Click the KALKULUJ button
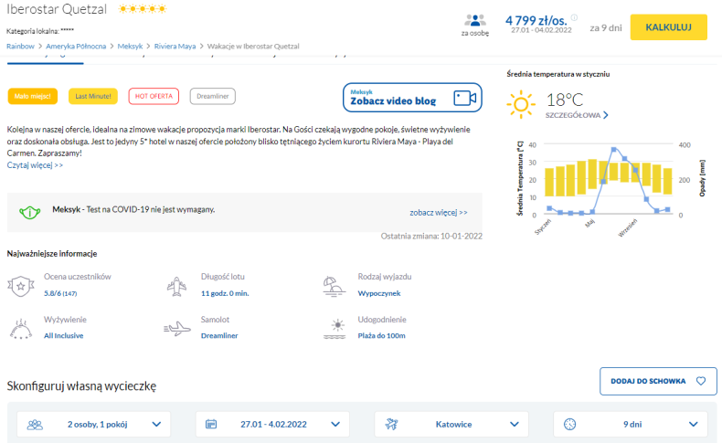 pos(668,27)
